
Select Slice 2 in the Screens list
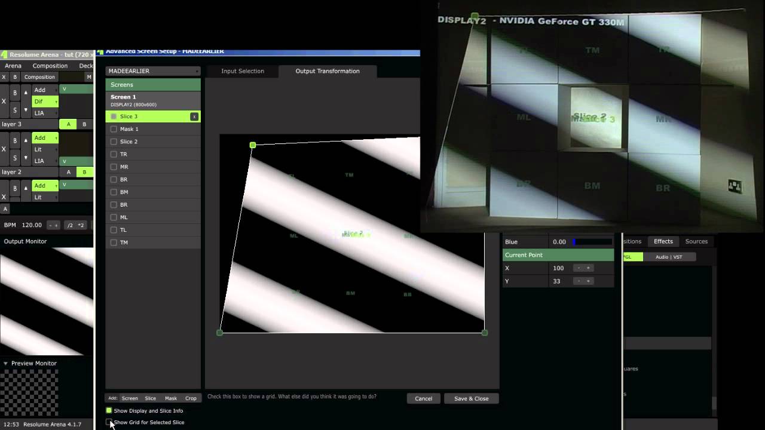pyautogui.click(x=128, y=142)
